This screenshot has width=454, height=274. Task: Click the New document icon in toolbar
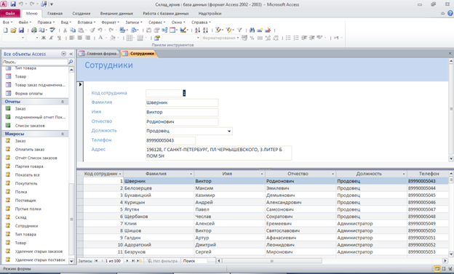click(6, 30)
